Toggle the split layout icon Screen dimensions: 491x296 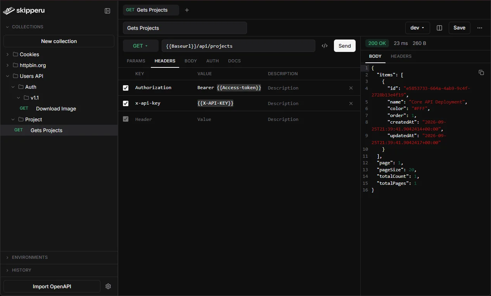click(439, 28)
